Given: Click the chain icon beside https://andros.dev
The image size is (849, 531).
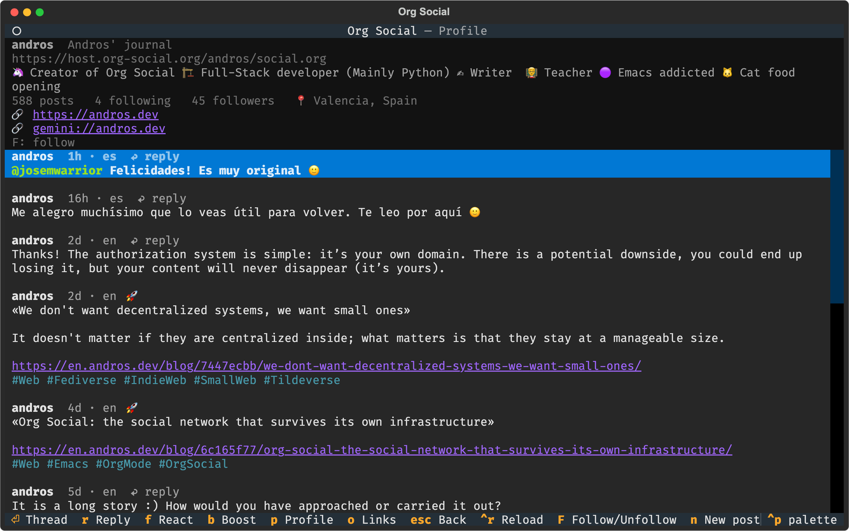Looking at the screenshot, I should pyautogui.click(x=18, y=114).
